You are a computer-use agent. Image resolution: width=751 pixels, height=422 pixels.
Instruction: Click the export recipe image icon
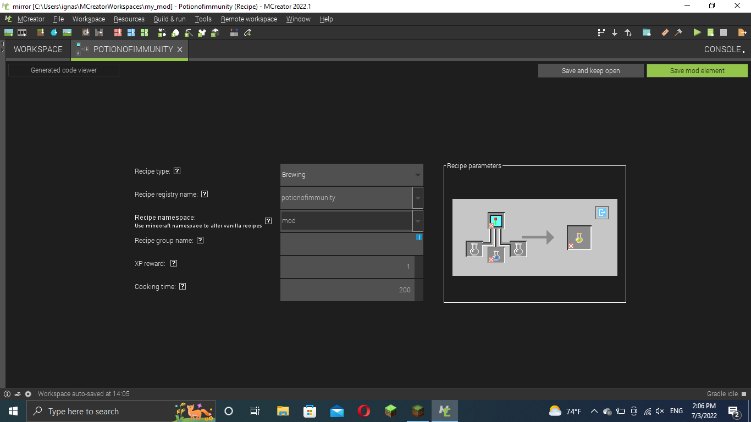(x=602, y=212)
